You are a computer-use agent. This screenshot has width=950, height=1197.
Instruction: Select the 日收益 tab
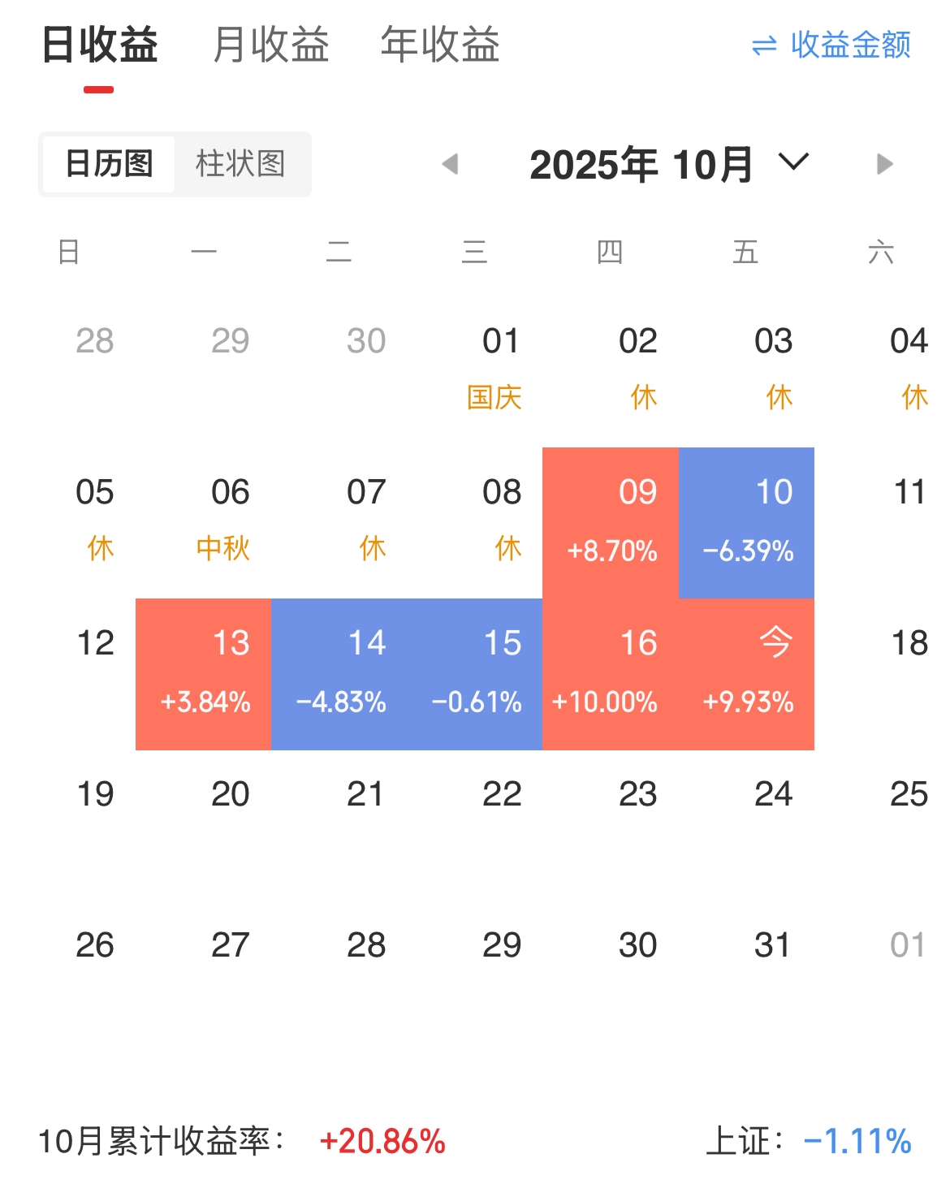pyautogui.click(x=99, y=45)
